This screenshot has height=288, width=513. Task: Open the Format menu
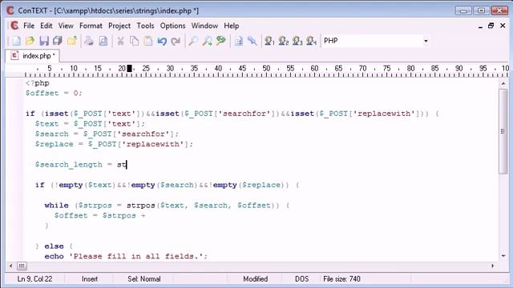[x=91, y=26]
